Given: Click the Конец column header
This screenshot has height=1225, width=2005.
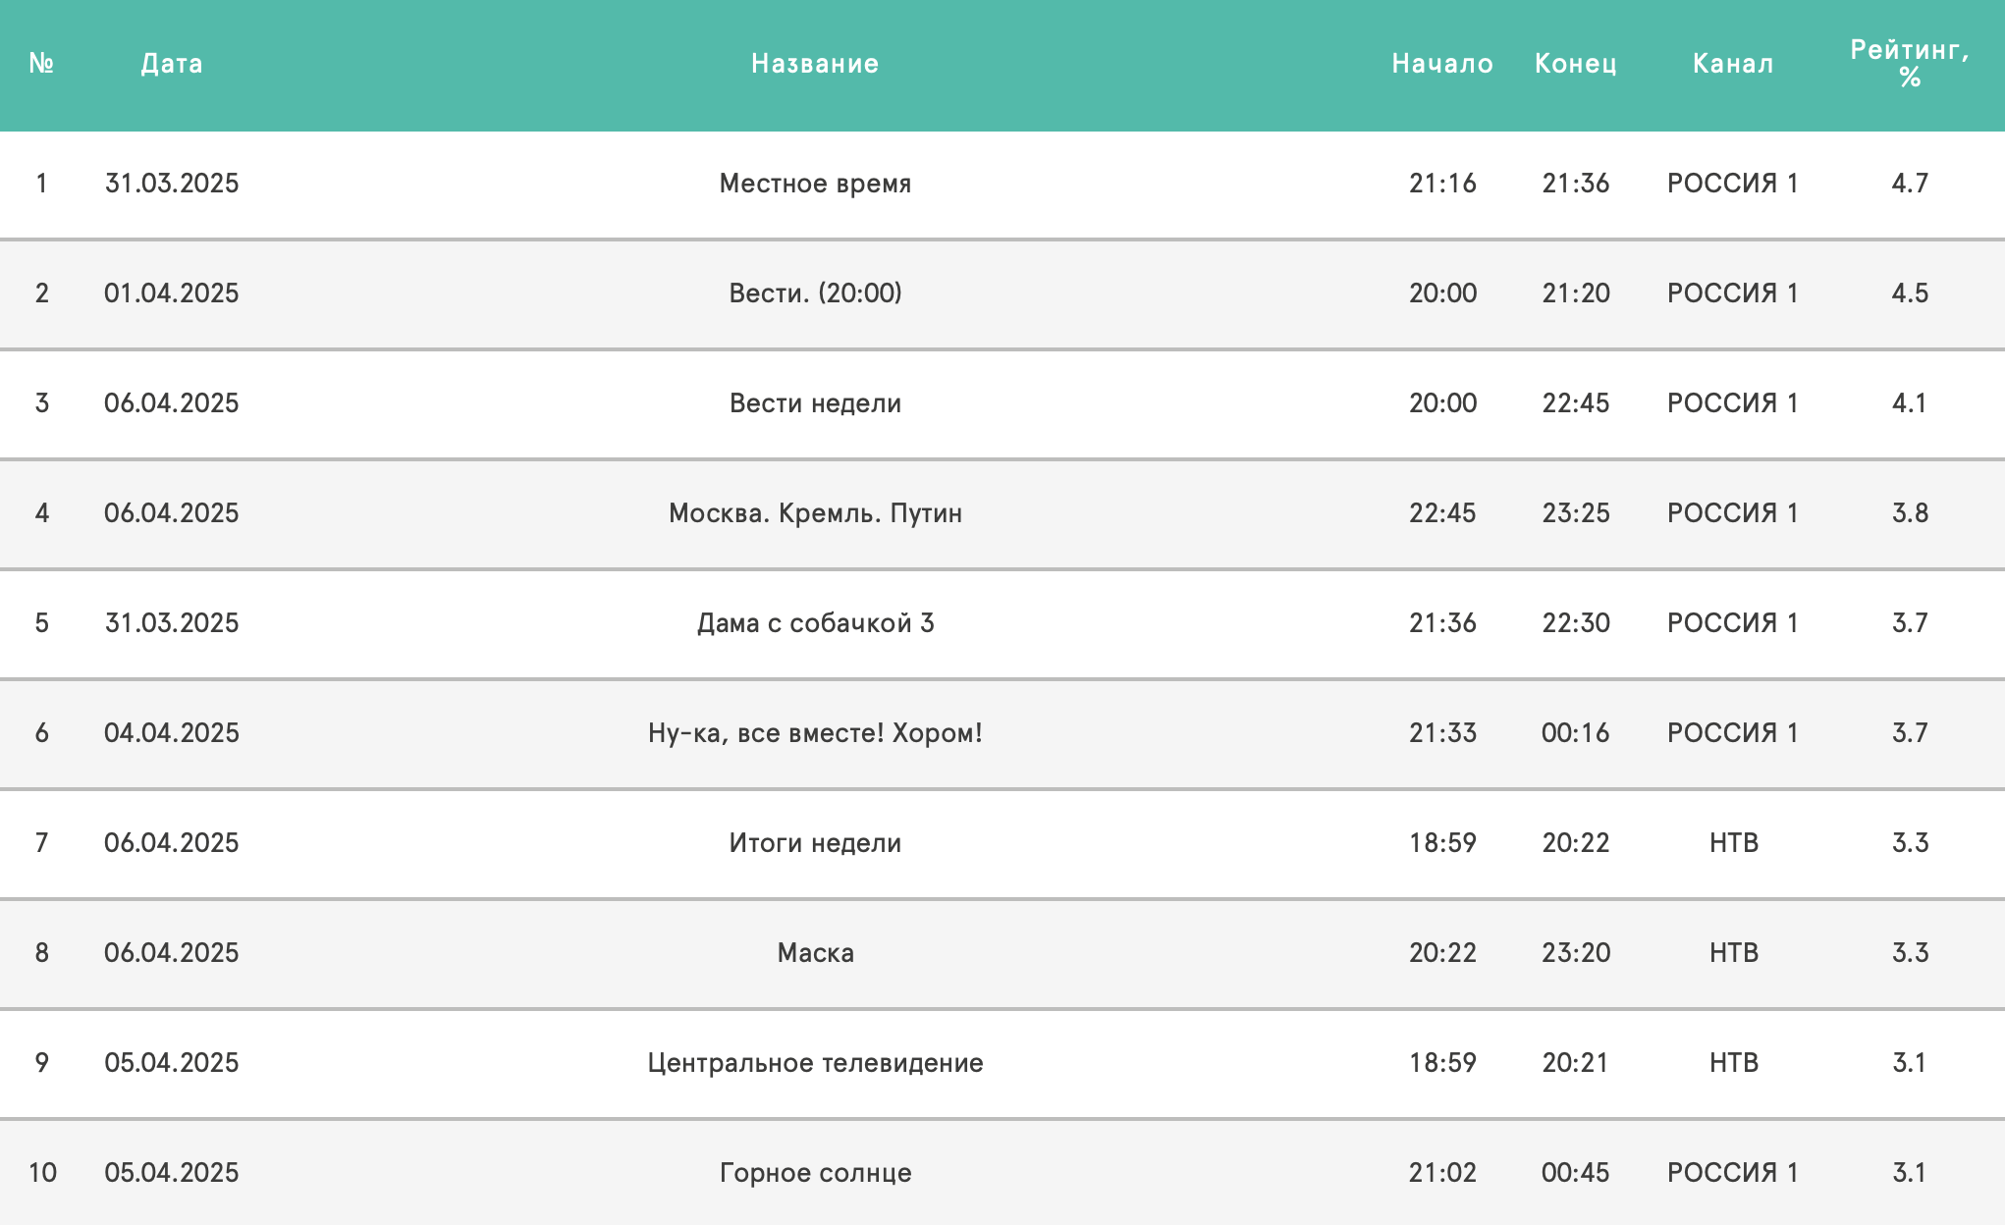Looking at the screenshot, I should (1576, 64).
